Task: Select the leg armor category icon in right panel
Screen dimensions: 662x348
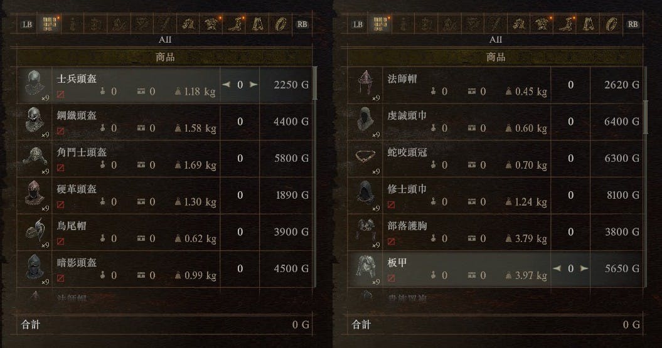Action: [x=565, y=24]
